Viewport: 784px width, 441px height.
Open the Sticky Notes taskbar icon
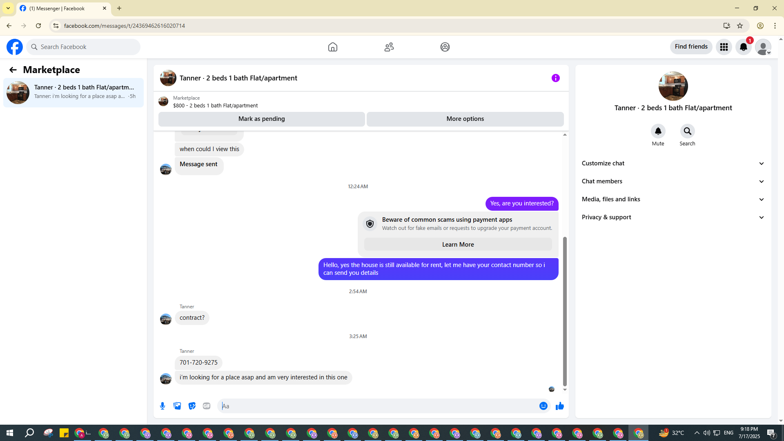coord(64,433)
